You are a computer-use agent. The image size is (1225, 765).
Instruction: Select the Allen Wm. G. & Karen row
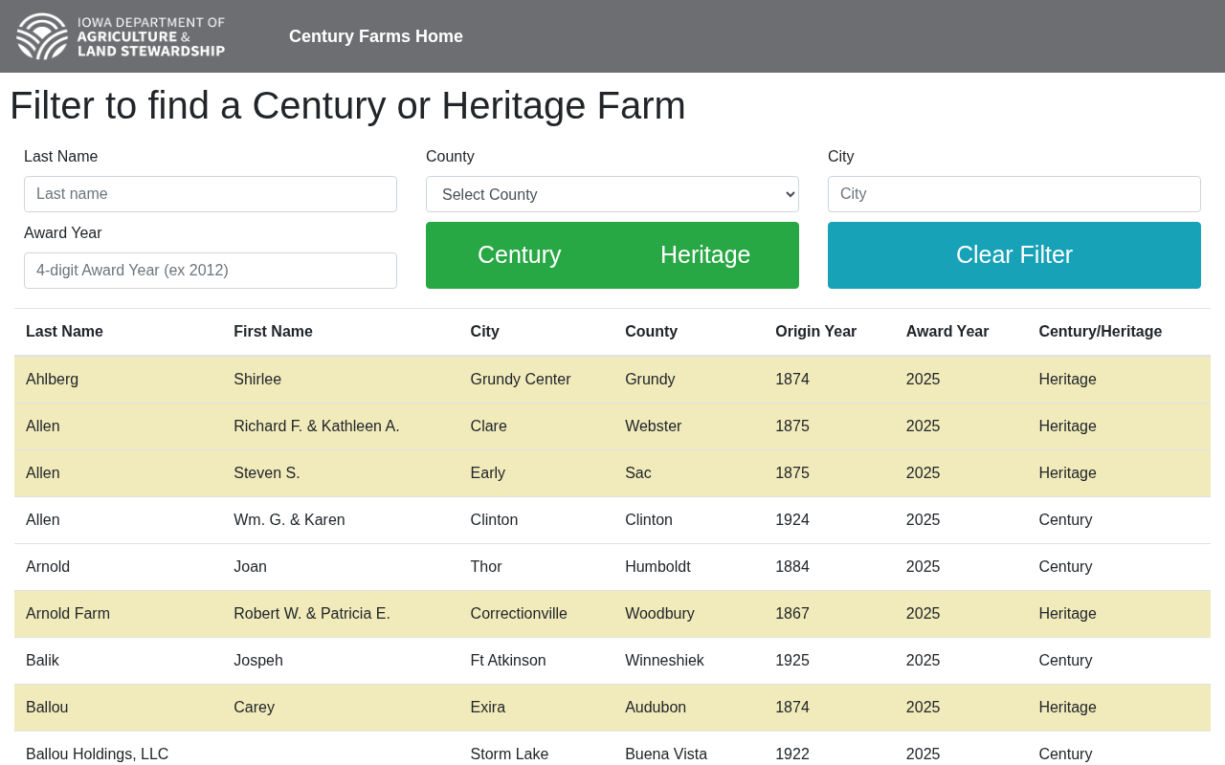[612, 520]
